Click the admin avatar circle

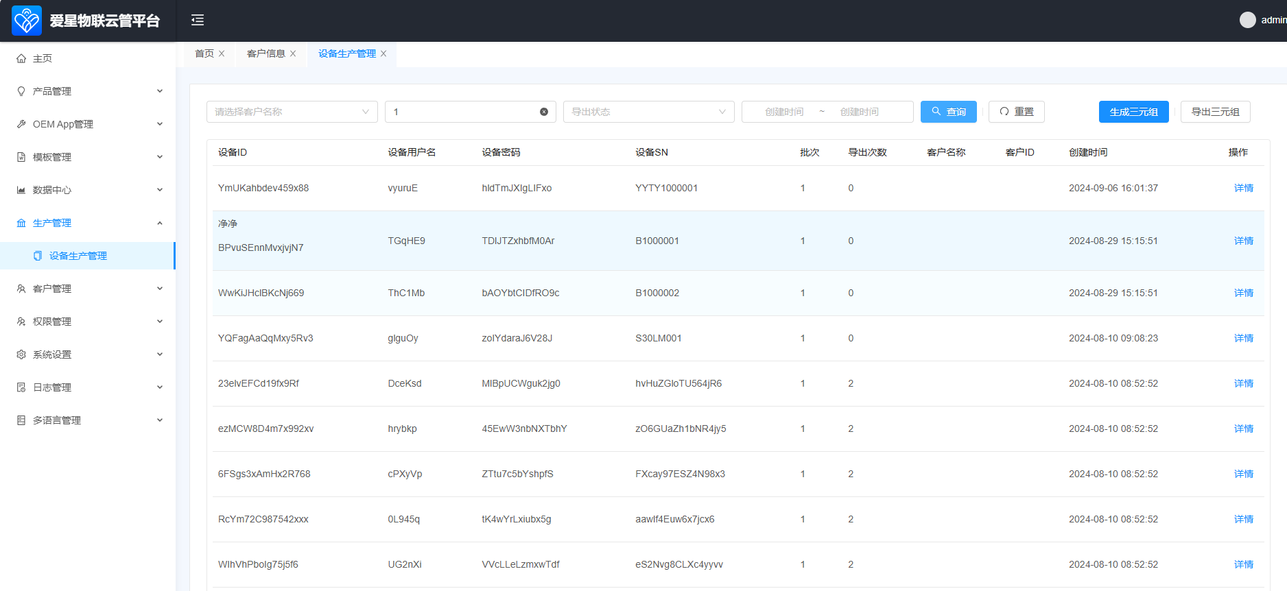(1247, 20)
